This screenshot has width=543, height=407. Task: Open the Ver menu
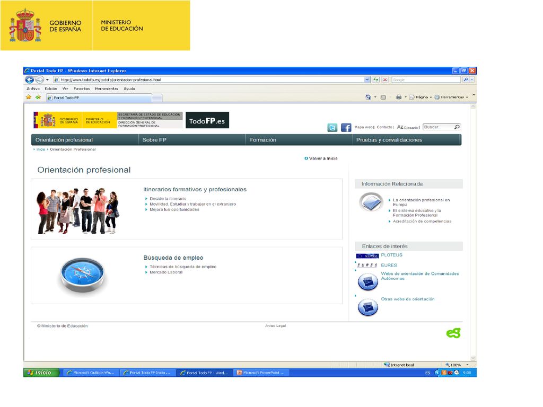(x=65, y=89)
